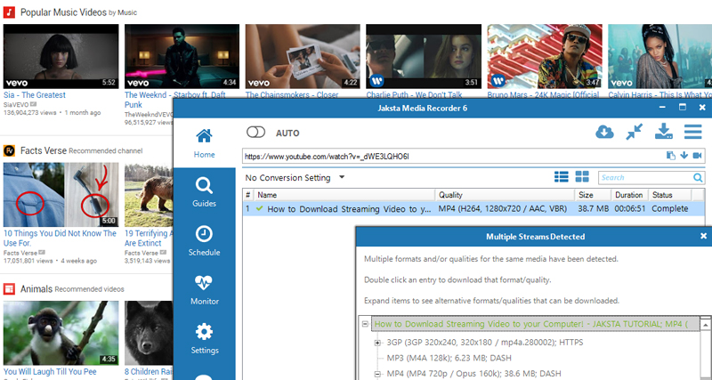The width and height of the screenshot is (712, 380).
Task: Go to the Home tab in sidebar
Action: point(204,142)
